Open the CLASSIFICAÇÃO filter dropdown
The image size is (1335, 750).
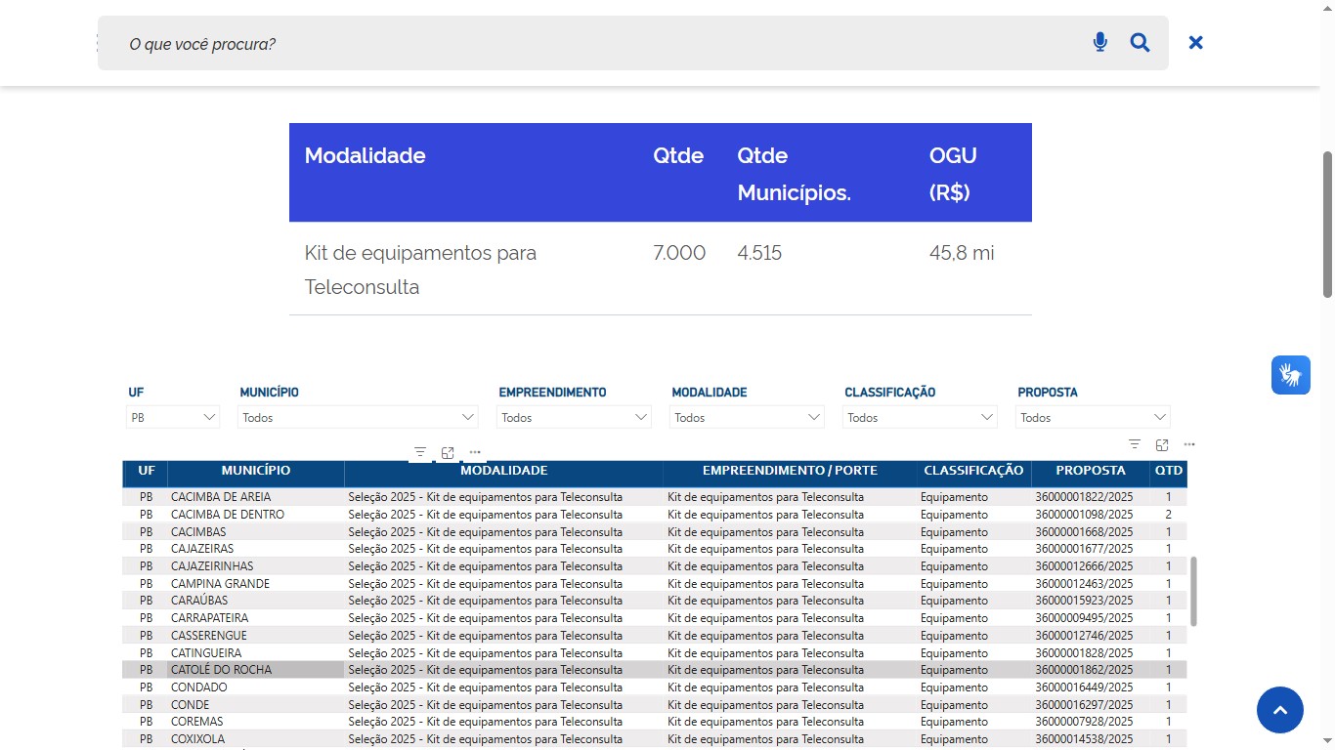(919, 417)
